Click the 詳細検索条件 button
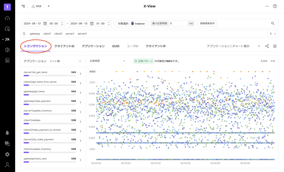The image size is (284, 172). click(x=208, y=24)
